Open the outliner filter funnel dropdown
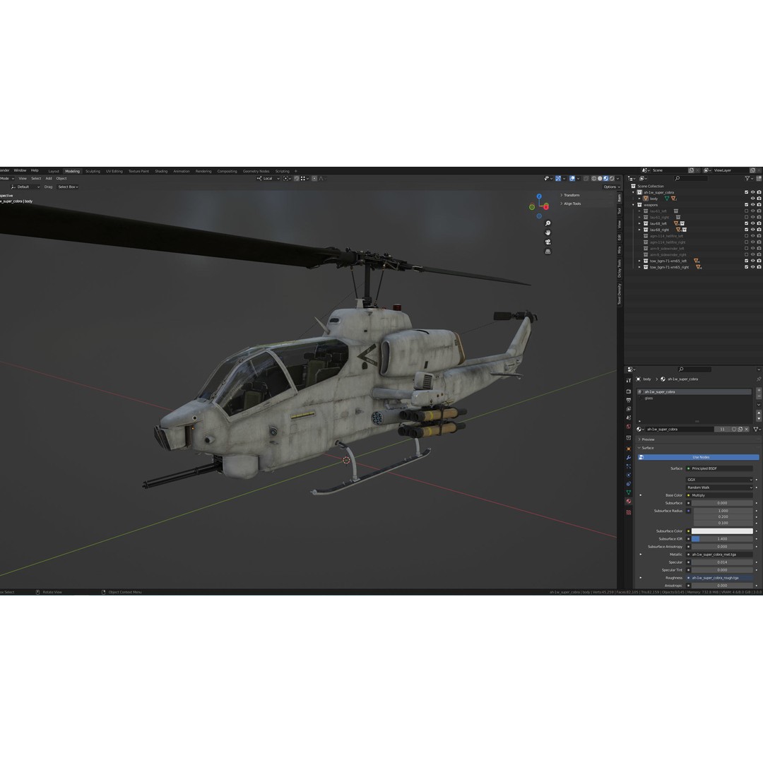The width and height of the screenshot is (763, 763). pyautogui.click(x=750, y=179)
